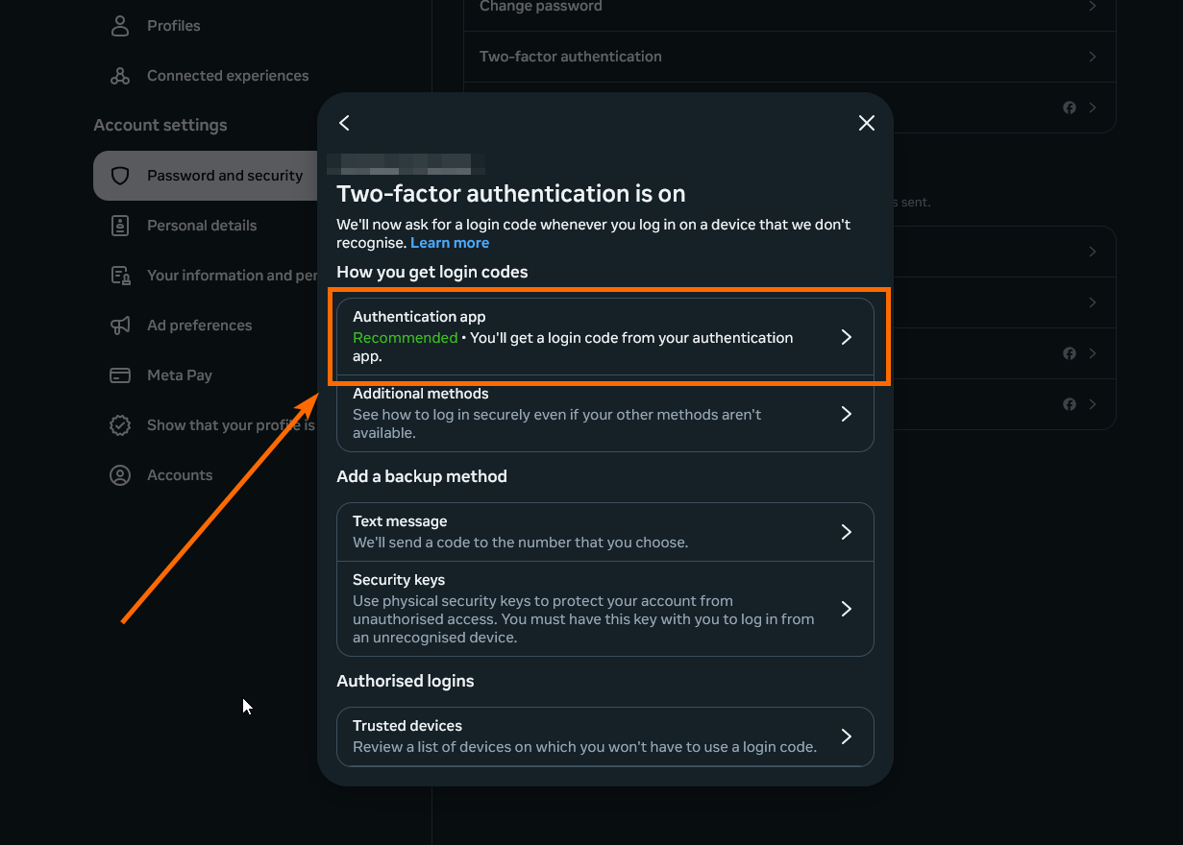Select the Password and security shield icon
This screenshot has height=845, width=1183.
[120, 176]
